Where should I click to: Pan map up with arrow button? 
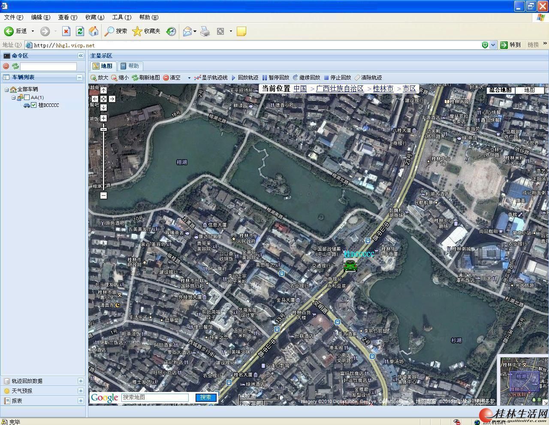103,90
